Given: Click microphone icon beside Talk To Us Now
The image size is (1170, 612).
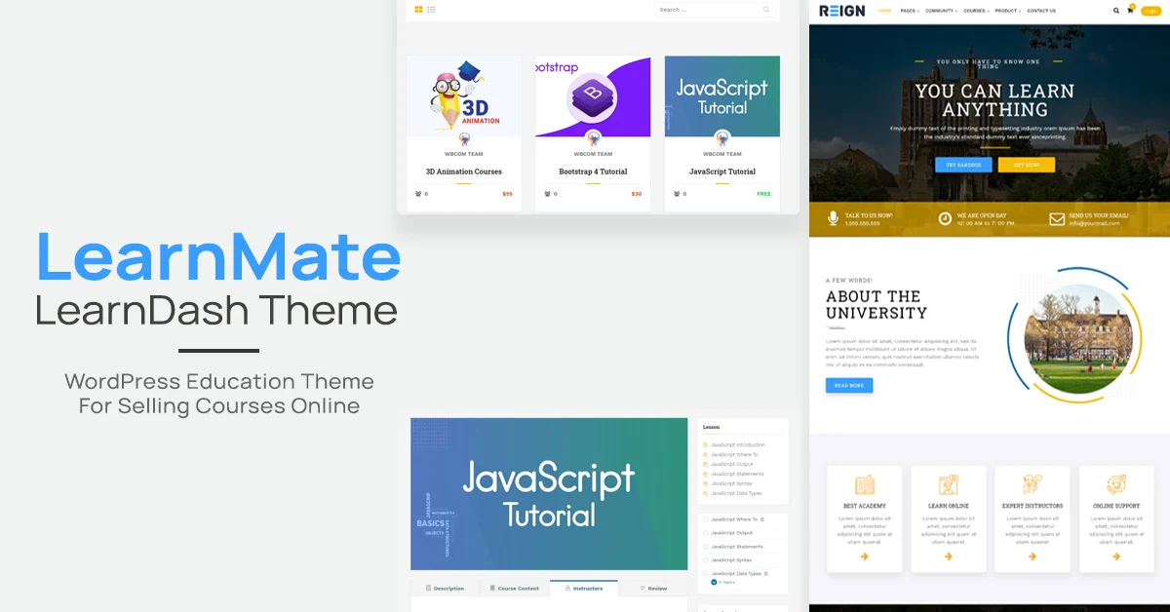Looking at the screenshot, I should click(x=833, y=218).
